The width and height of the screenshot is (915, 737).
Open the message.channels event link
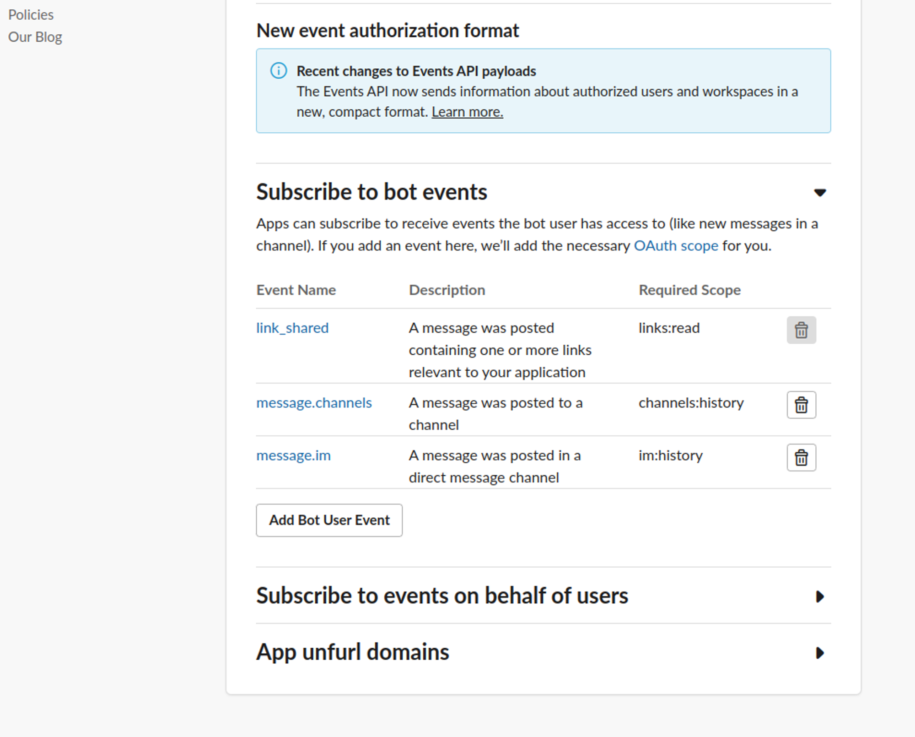(314, 403)
